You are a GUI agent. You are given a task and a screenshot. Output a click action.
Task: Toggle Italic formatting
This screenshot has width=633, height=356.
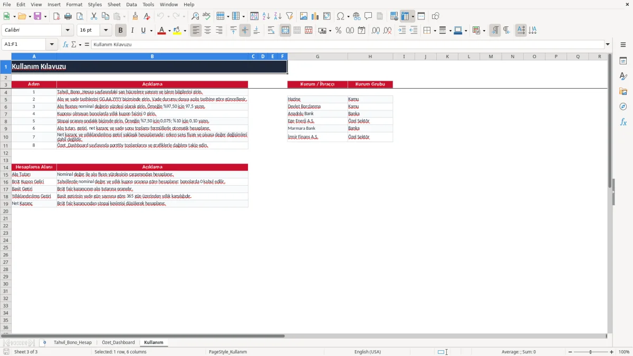tap(132, 31)
